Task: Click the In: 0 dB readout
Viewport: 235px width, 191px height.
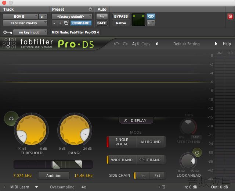Action: point(190,187)
